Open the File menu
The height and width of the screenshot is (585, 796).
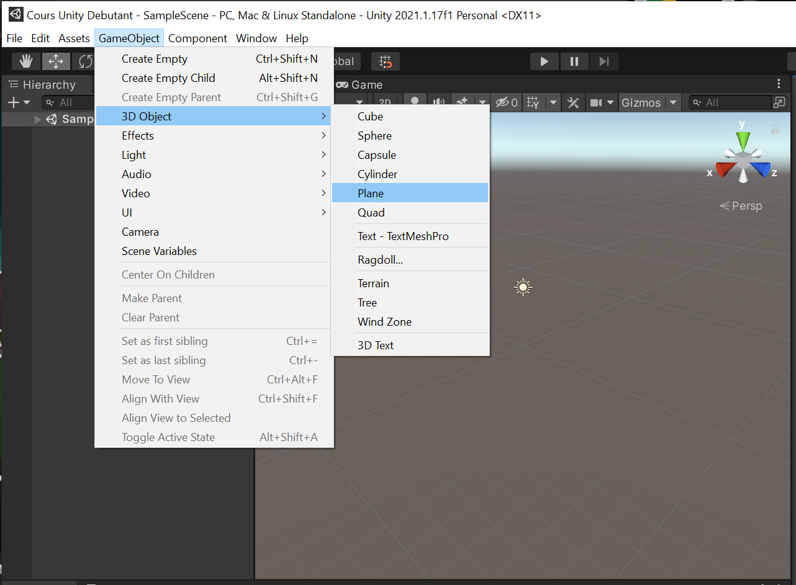click(14, 38)
